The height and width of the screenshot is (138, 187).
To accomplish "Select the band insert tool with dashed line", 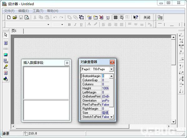I will [6, 49].
